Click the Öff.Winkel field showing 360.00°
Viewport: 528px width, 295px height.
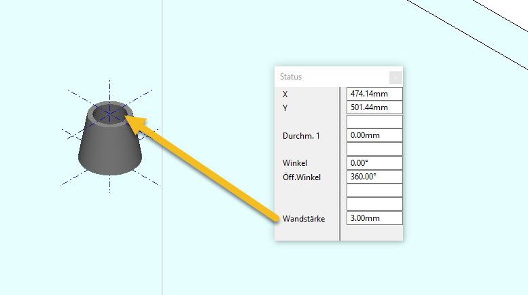tap(374, 177)
